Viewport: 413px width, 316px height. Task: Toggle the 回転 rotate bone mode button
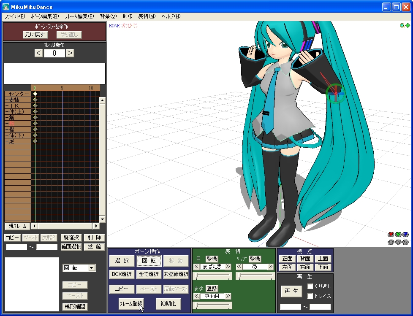[x=149, y=261]
